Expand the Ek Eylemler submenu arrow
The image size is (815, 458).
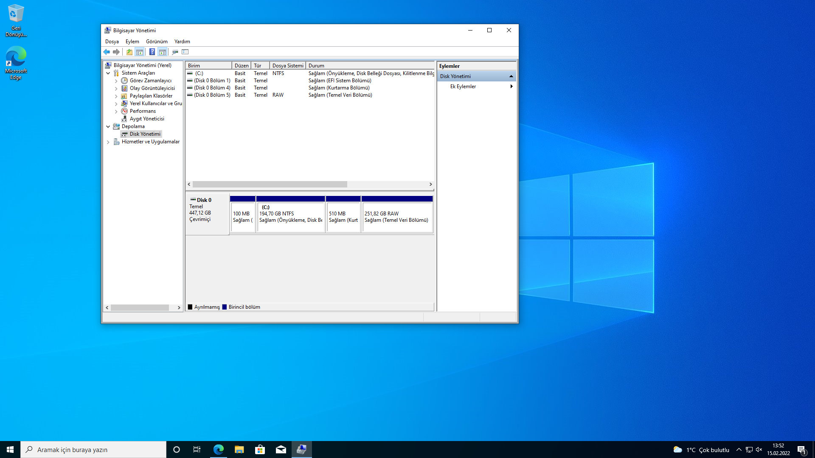[x=511, y=87]
